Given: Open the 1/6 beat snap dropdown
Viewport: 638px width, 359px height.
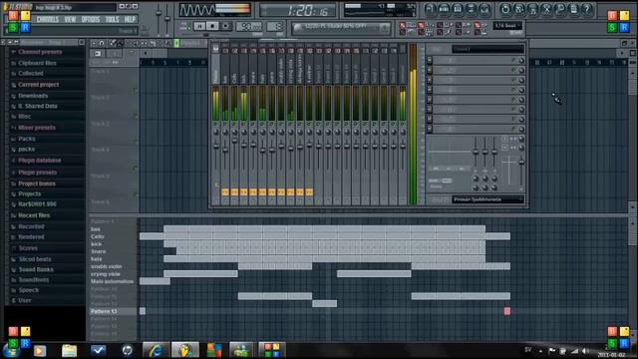Looking at the screenshot, I should 507,26.
